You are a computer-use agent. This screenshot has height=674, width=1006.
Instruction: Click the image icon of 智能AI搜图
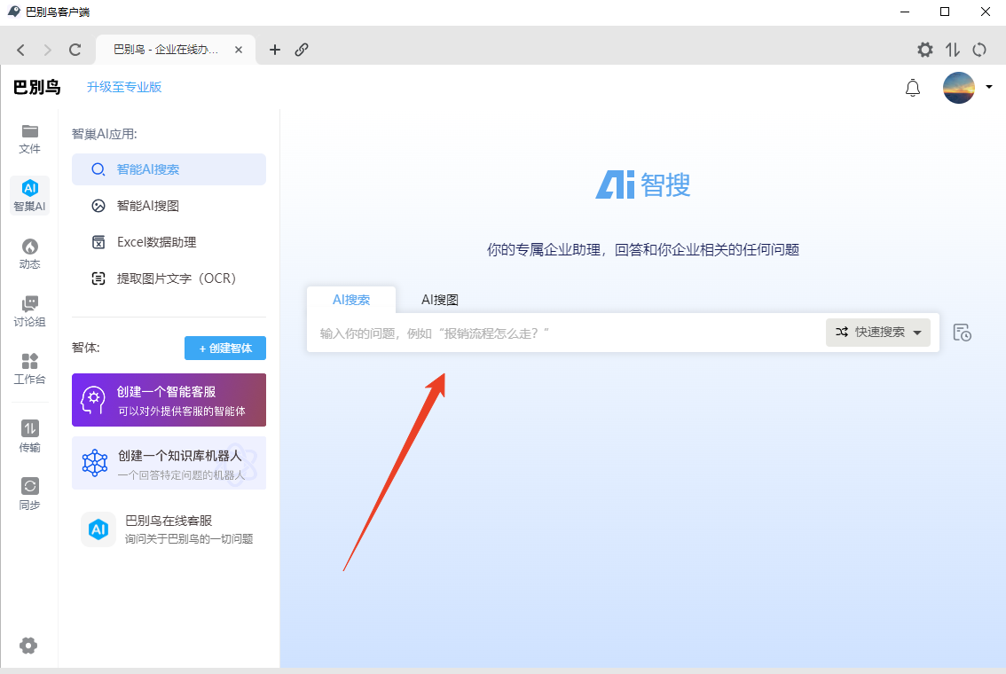(x=98, y=206)
